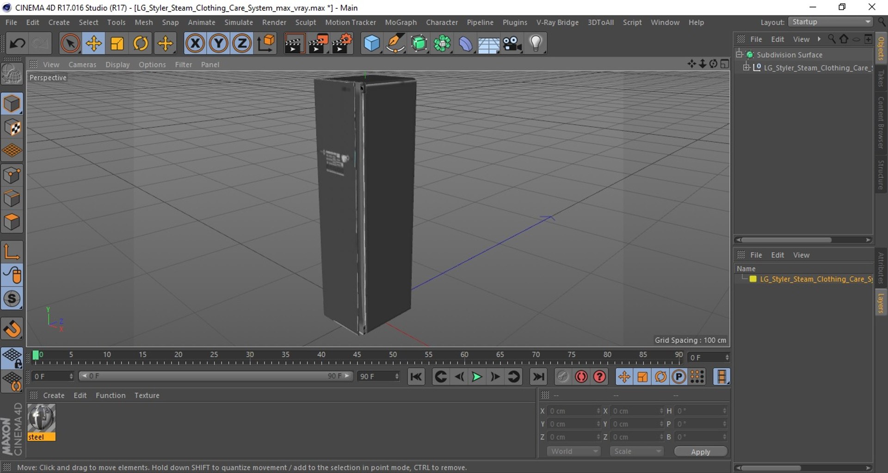Select the Live Selection tool
The height and width of the screenshot is (473, 888).
point(70,43)
